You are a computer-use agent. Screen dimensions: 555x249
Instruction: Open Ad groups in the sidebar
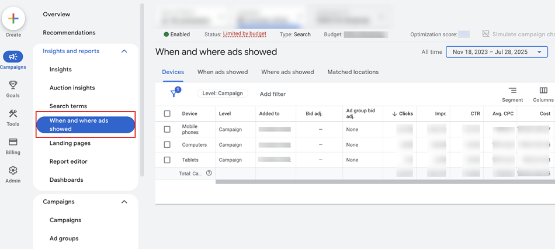(x=64, y=238)
